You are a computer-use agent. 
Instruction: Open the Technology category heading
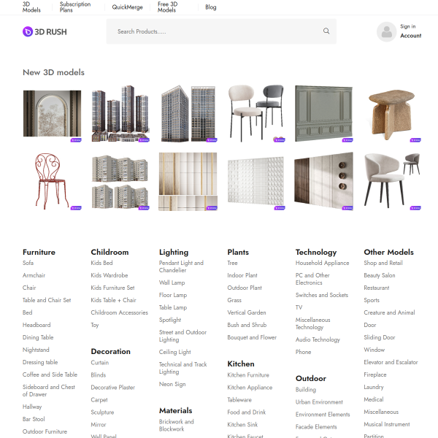click(316, 252)
